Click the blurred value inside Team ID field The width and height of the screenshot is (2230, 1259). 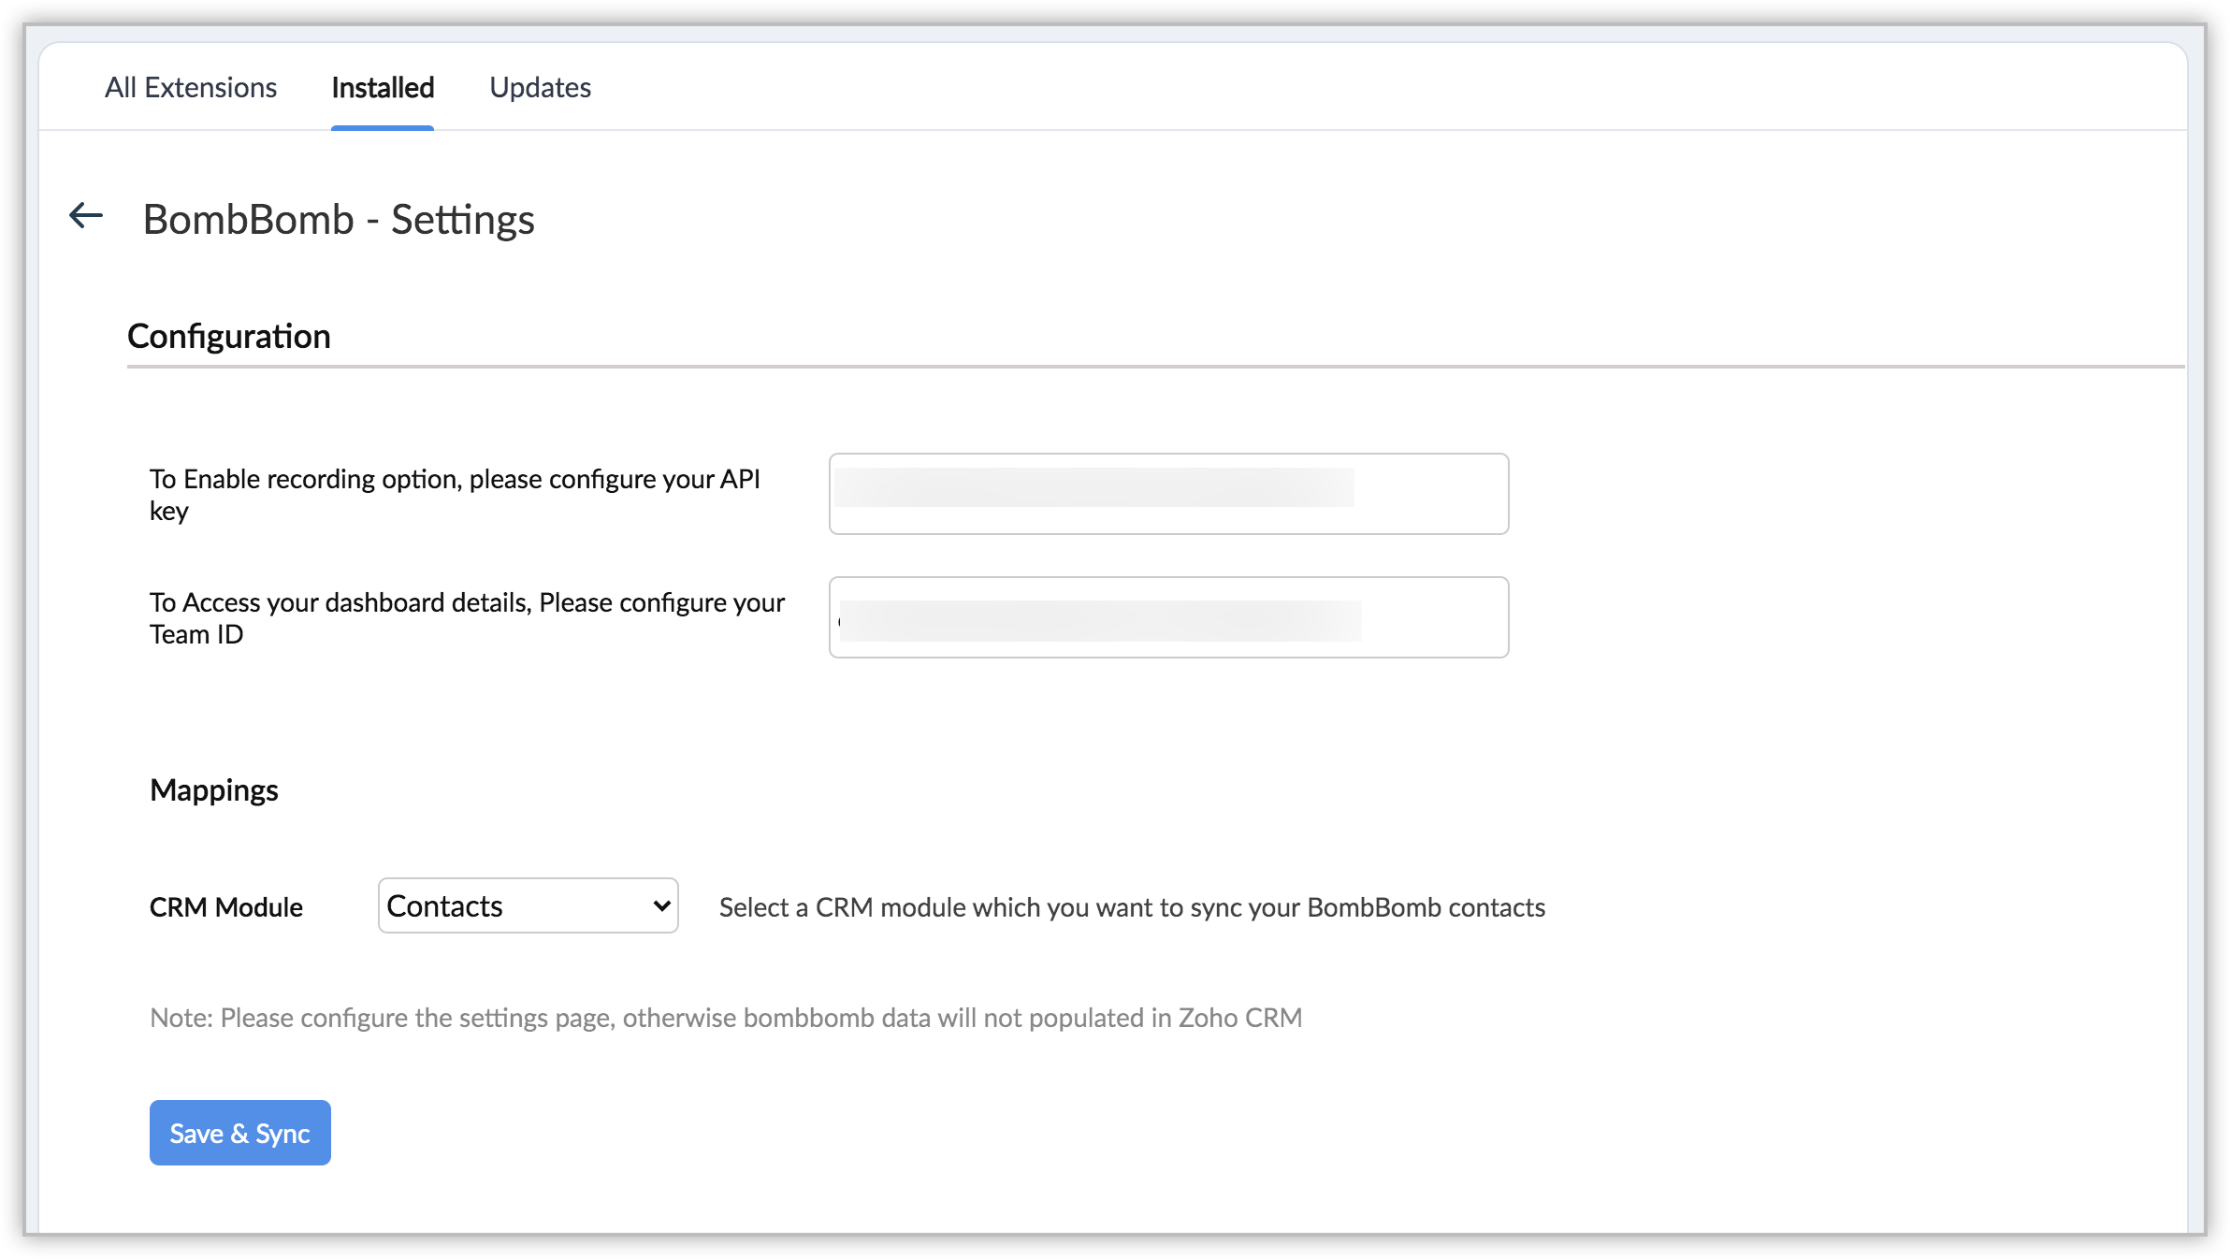(1100, 621)
